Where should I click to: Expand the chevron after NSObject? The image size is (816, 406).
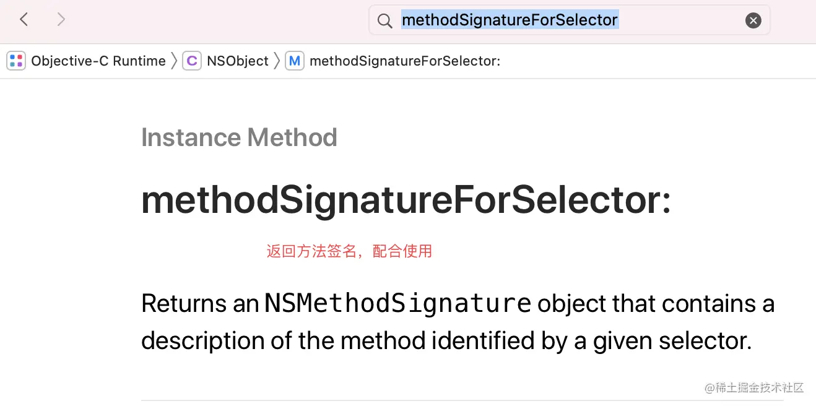(277, 61)
